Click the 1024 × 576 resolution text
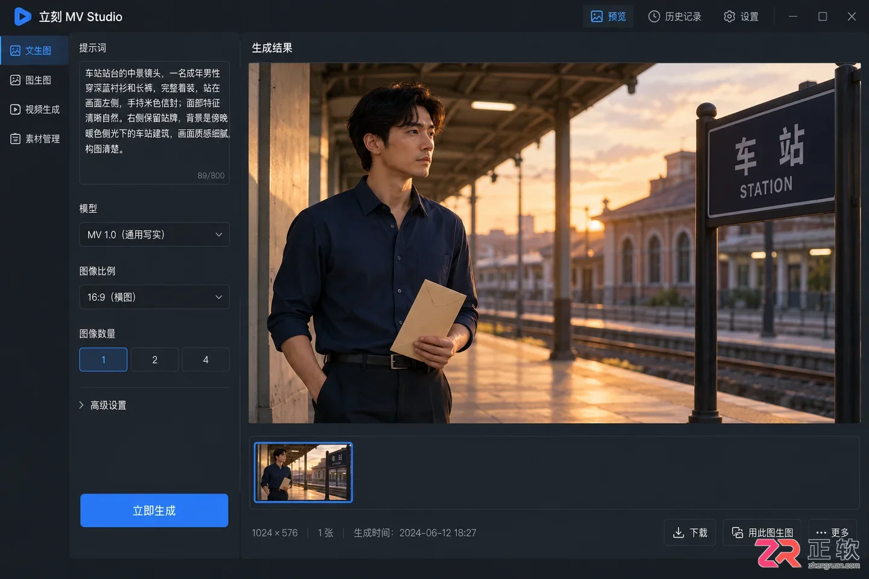This screenshot has width=869, height=579. point(275,533)
